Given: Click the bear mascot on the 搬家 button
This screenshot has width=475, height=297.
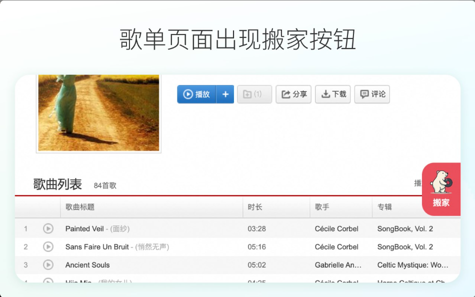Looking at the screenshot, I should [x=441, y=181].
